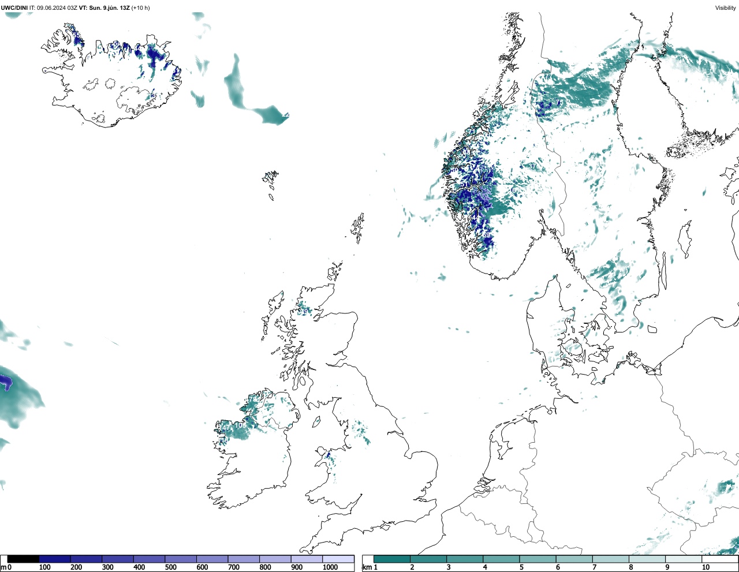Select the 1–2 km dark teal swatch
The height and width of the screenshot is (572, 739).
coord(392,559)
